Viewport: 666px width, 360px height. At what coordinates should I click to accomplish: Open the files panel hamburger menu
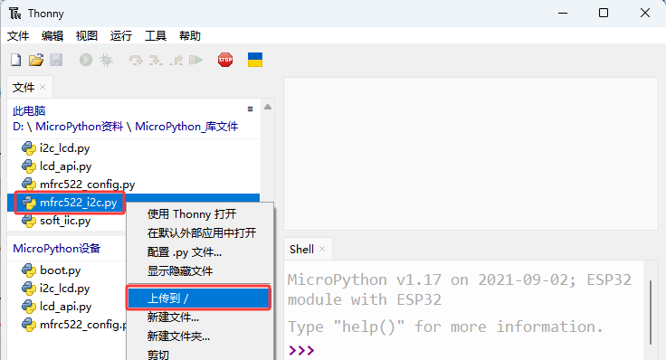250,109
